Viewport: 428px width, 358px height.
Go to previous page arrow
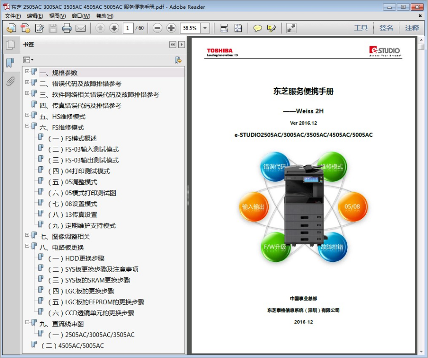coord(100,28)
